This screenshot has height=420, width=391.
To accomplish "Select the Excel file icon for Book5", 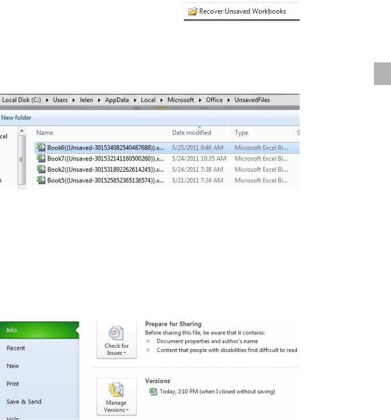I will click(x=41, y=180).
